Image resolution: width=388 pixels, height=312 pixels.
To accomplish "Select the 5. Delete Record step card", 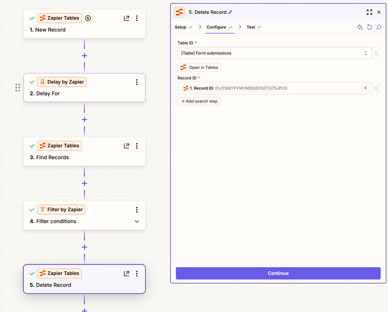I will pyautogui.click(x=84, y=279).
